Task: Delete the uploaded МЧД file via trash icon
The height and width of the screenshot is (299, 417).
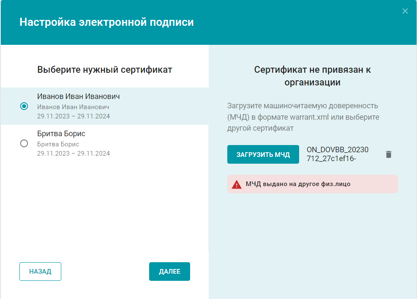Action: pyautogui.click(x=389, y=154)
